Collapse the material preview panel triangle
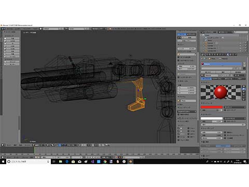249x187 pixels. coord(202,83)
